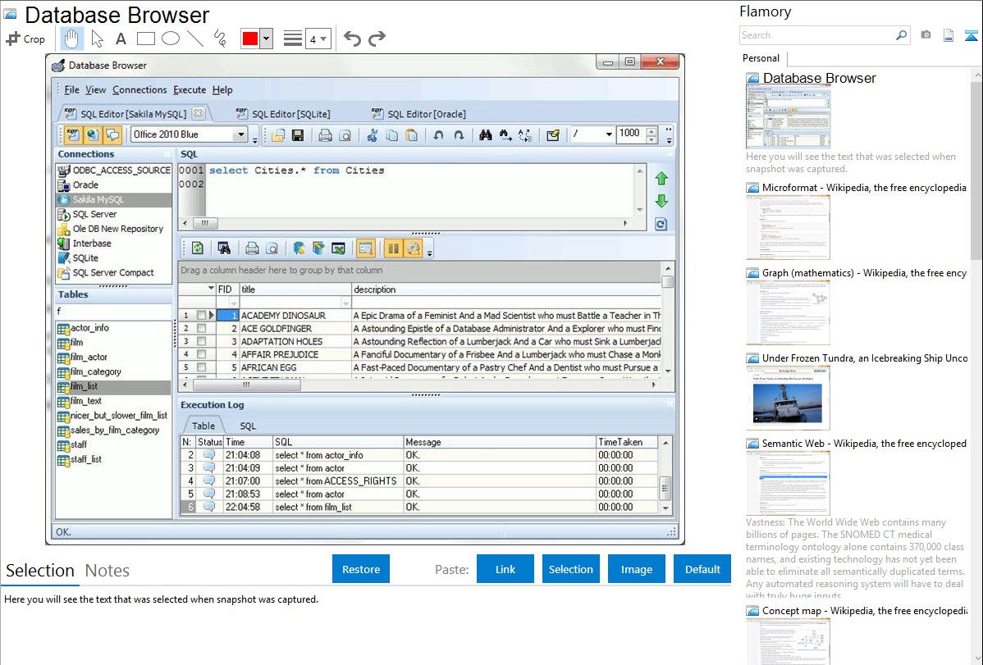This screenshot has width=983, height=665.
Task: Pick the straight line tool
Action: click(195, 39)
